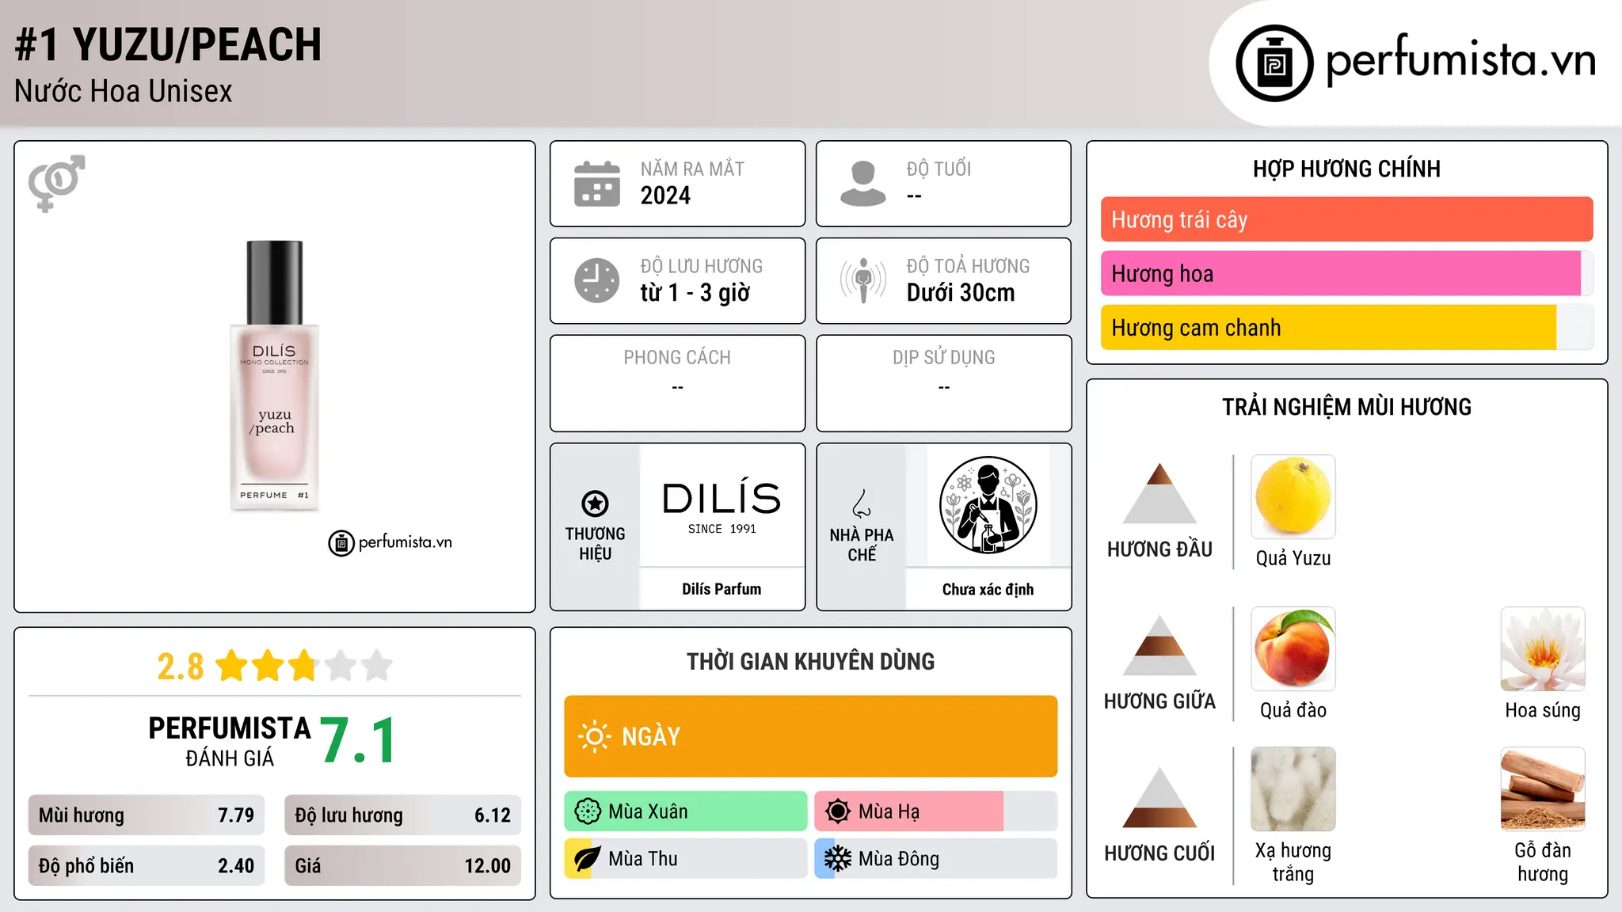Click the sillage value Dưới 30cm
The image size is (1622, 912).
[x=961, y=293]
